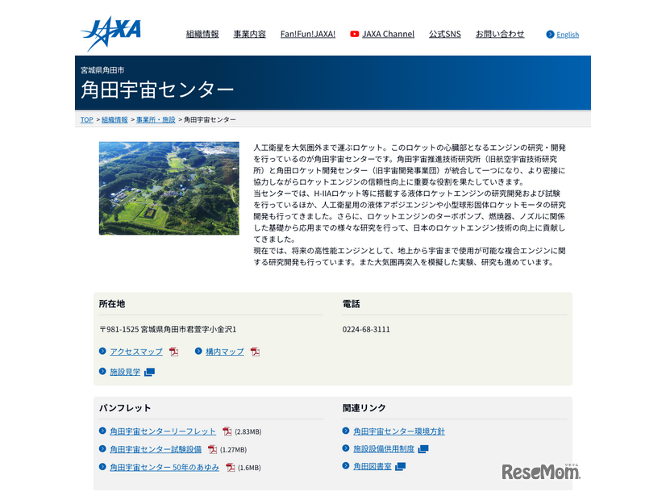Click PDF icon beside リーフレット (2.83MB)
This screenshot has width=666, height=500.
click(227, 431)
